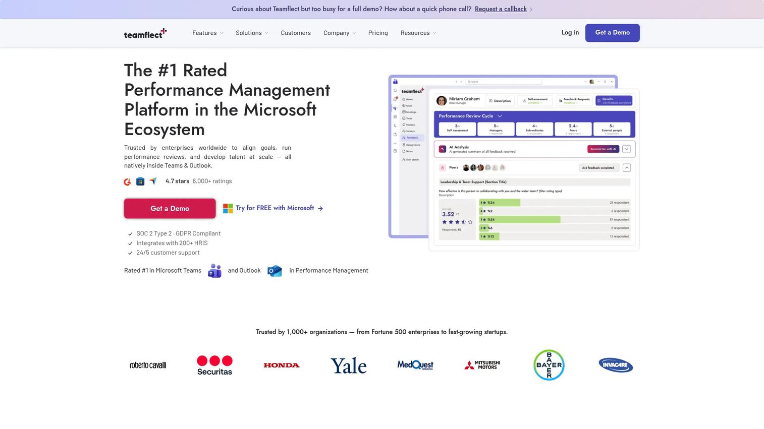The height and width of the screenshot is (429, 764).
Task: Click the mockup's Search field
Action: coord(504,82)
